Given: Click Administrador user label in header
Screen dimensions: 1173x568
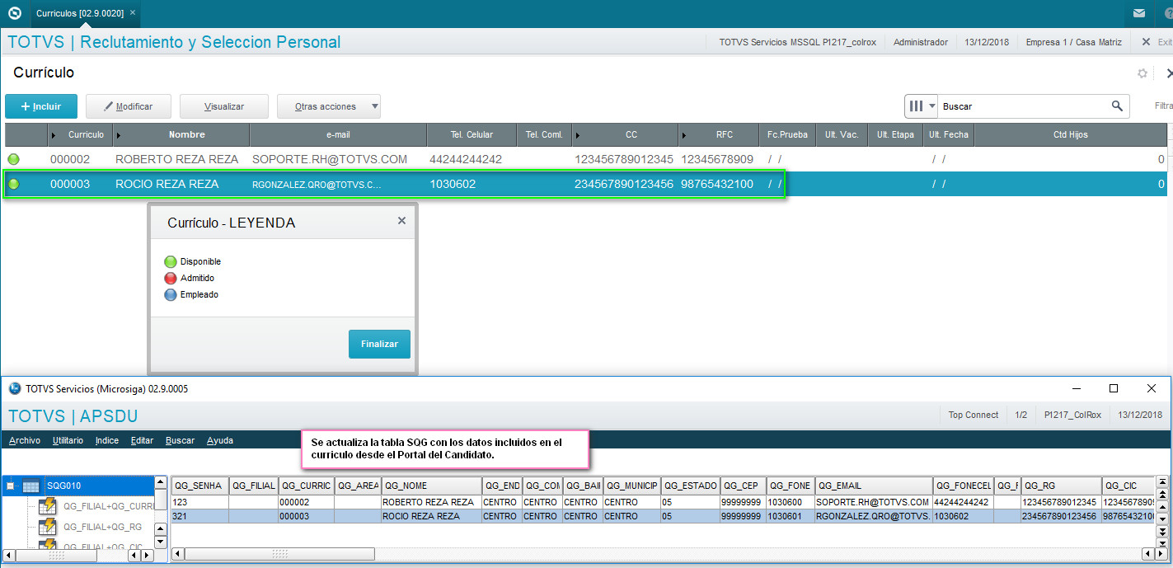Looking at the screenshot, I should pyautogui.click(x=921, y=42).
